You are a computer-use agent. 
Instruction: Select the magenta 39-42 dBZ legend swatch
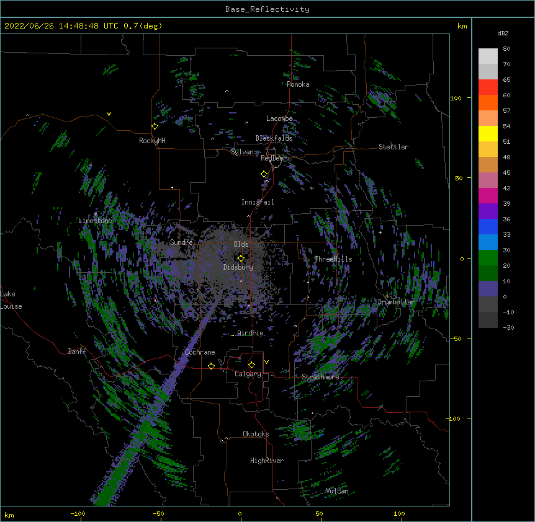488,195
